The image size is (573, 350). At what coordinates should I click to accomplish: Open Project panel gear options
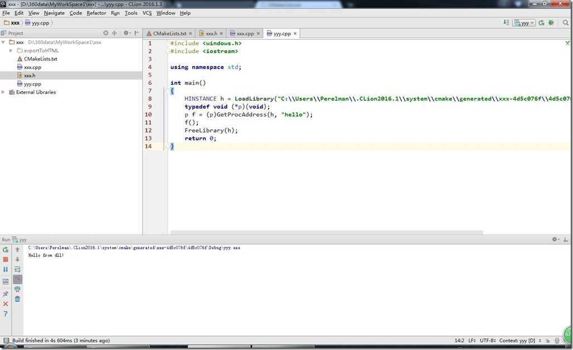[x=127, y=33]
